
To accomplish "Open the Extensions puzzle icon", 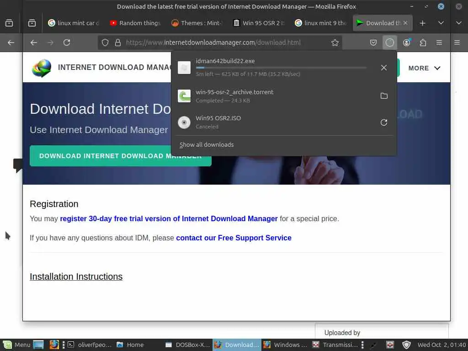I will (423, 43).
